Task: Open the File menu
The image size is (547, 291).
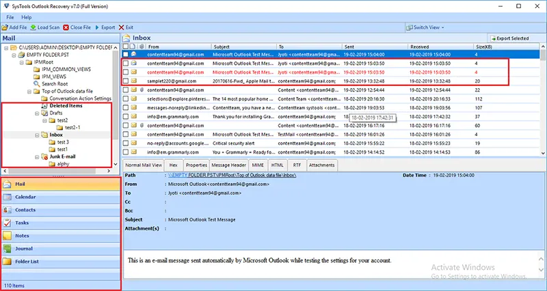Action: point(10,17)
